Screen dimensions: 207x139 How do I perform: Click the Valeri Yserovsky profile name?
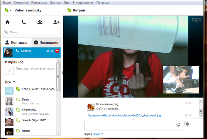tap(28, 10)
